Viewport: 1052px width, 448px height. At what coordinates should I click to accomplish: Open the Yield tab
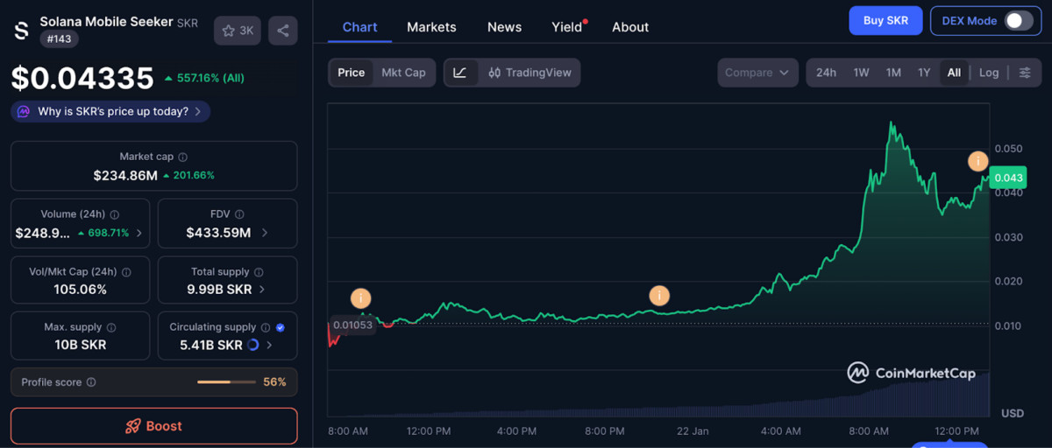(568, 27)
